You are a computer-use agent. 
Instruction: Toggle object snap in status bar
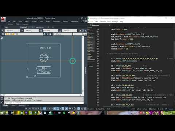pos(58,108)
